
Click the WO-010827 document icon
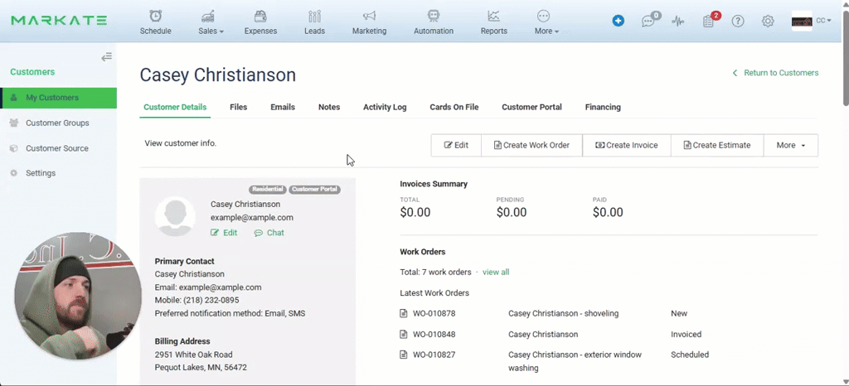(404, 355)
